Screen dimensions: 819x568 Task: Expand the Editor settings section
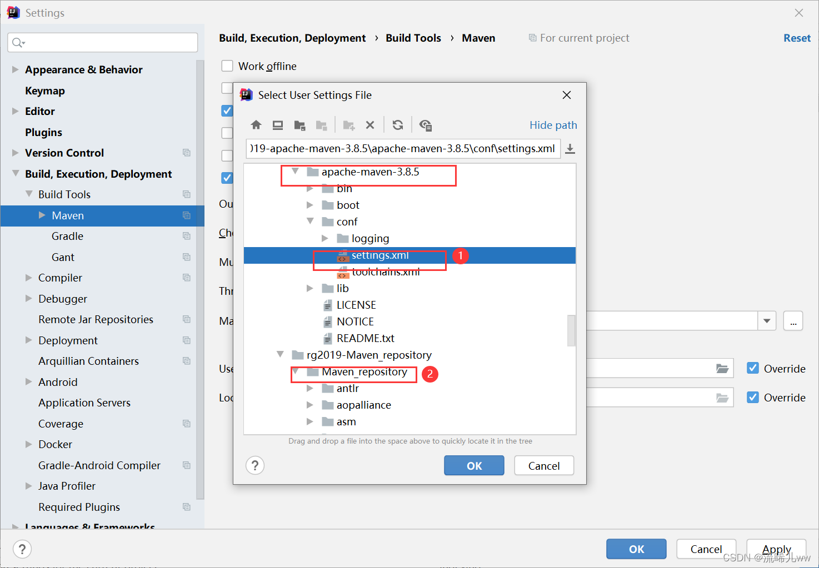tap(16, 111)
